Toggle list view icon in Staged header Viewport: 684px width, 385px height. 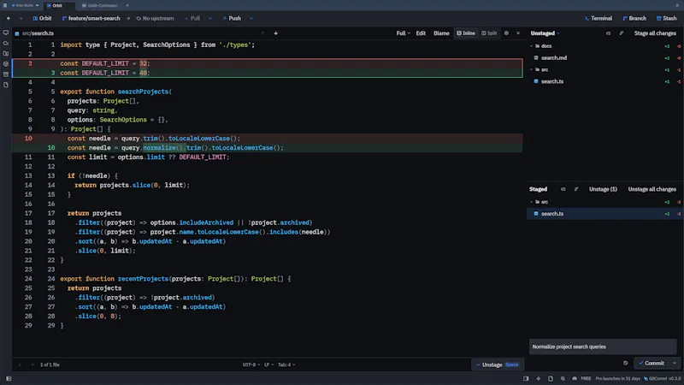(x=563, y=189)
